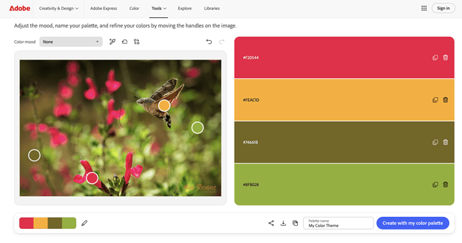The height and width of the screenshot is (243, 462).
Task: Select the olive handle on image
Action: point(34,155)
